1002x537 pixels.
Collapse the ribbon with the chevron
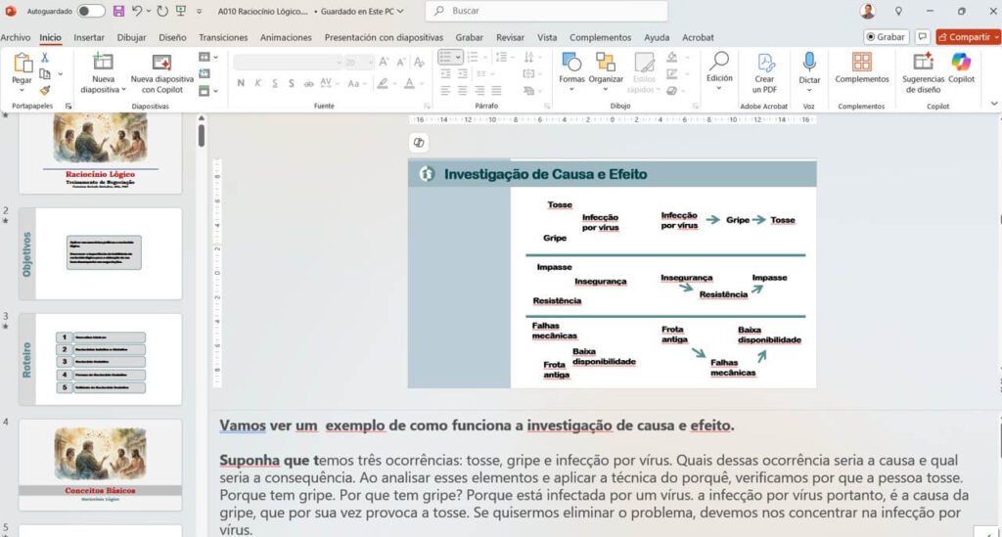[x=994, y=104]
